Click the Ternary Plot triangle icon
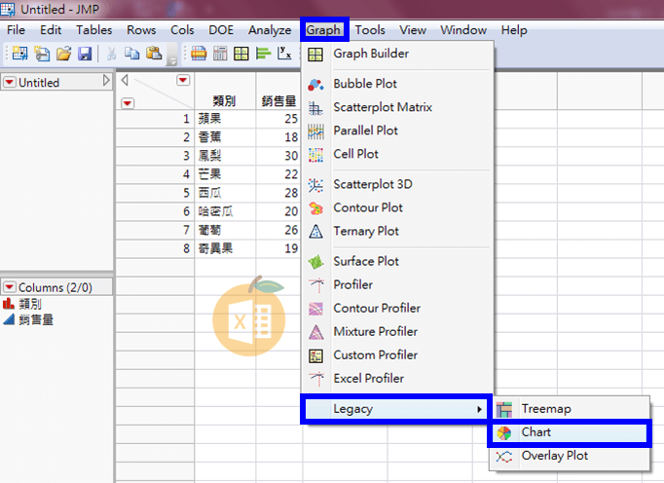Image resolution: width=664 pixels, height=483 pixels. (x=315, y=232)
